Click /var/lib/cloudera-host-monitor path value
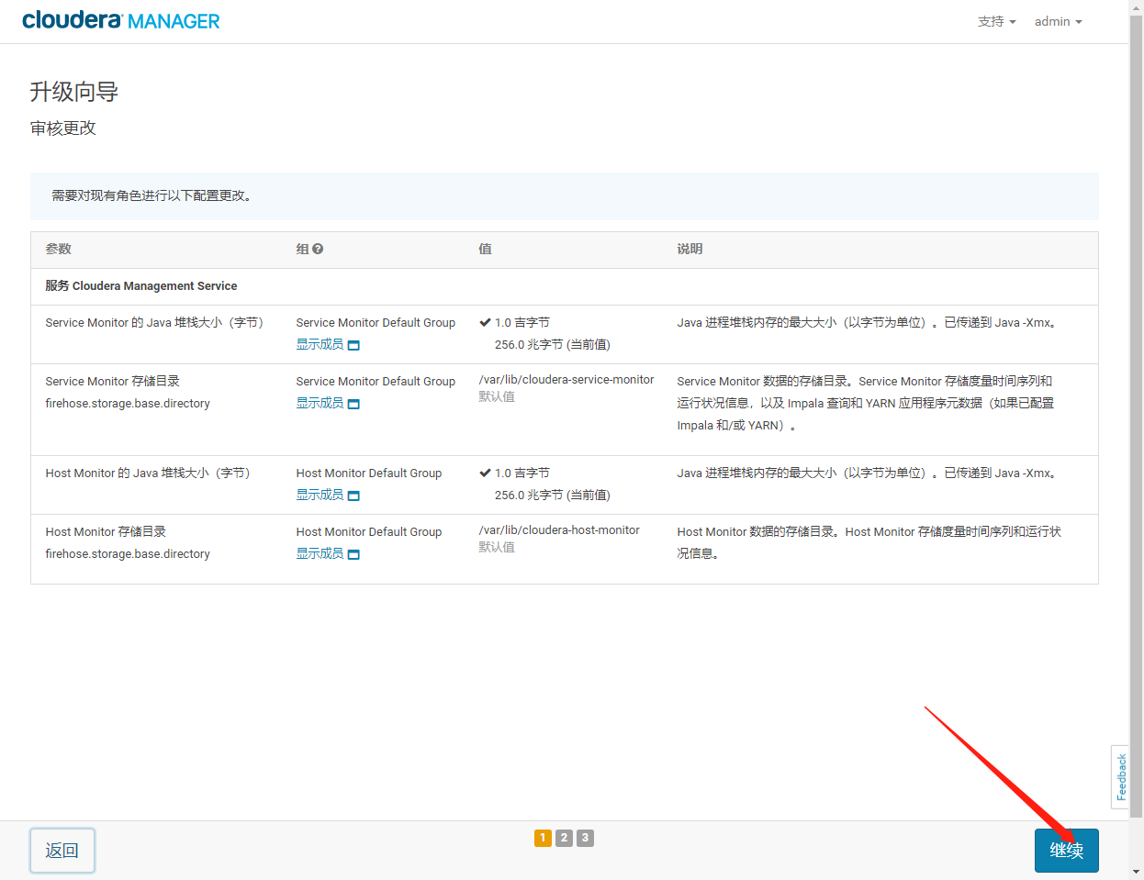Viewport: 1144px width, 880px height. 559,530
